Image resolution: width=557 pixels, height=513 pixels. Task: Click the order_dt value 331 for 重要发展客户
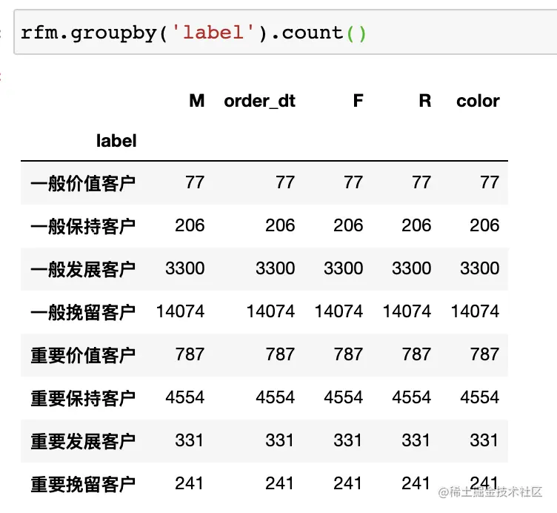pyautogui.click(x=279, y=440)
